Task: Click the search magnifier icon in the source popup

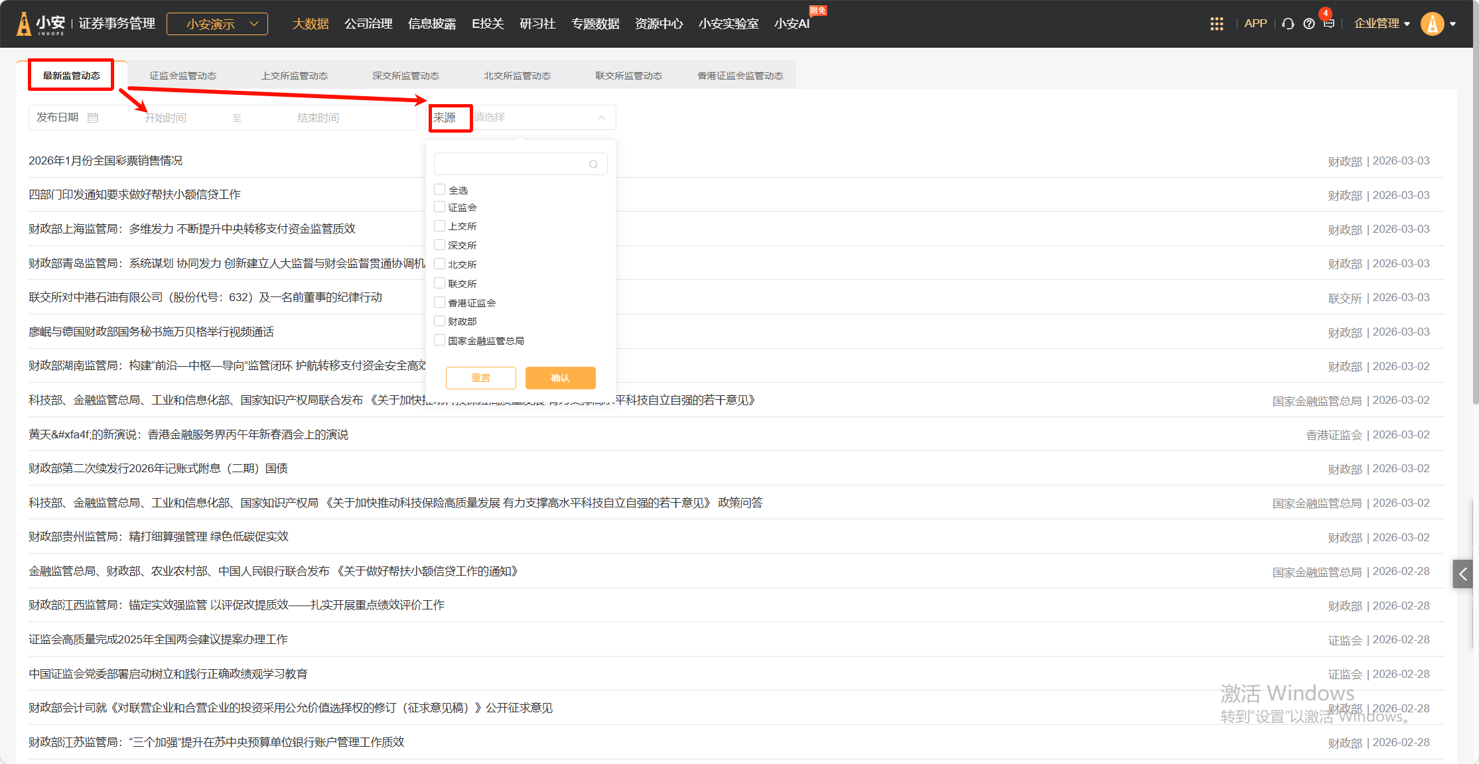Action: (x=593, y=164)
